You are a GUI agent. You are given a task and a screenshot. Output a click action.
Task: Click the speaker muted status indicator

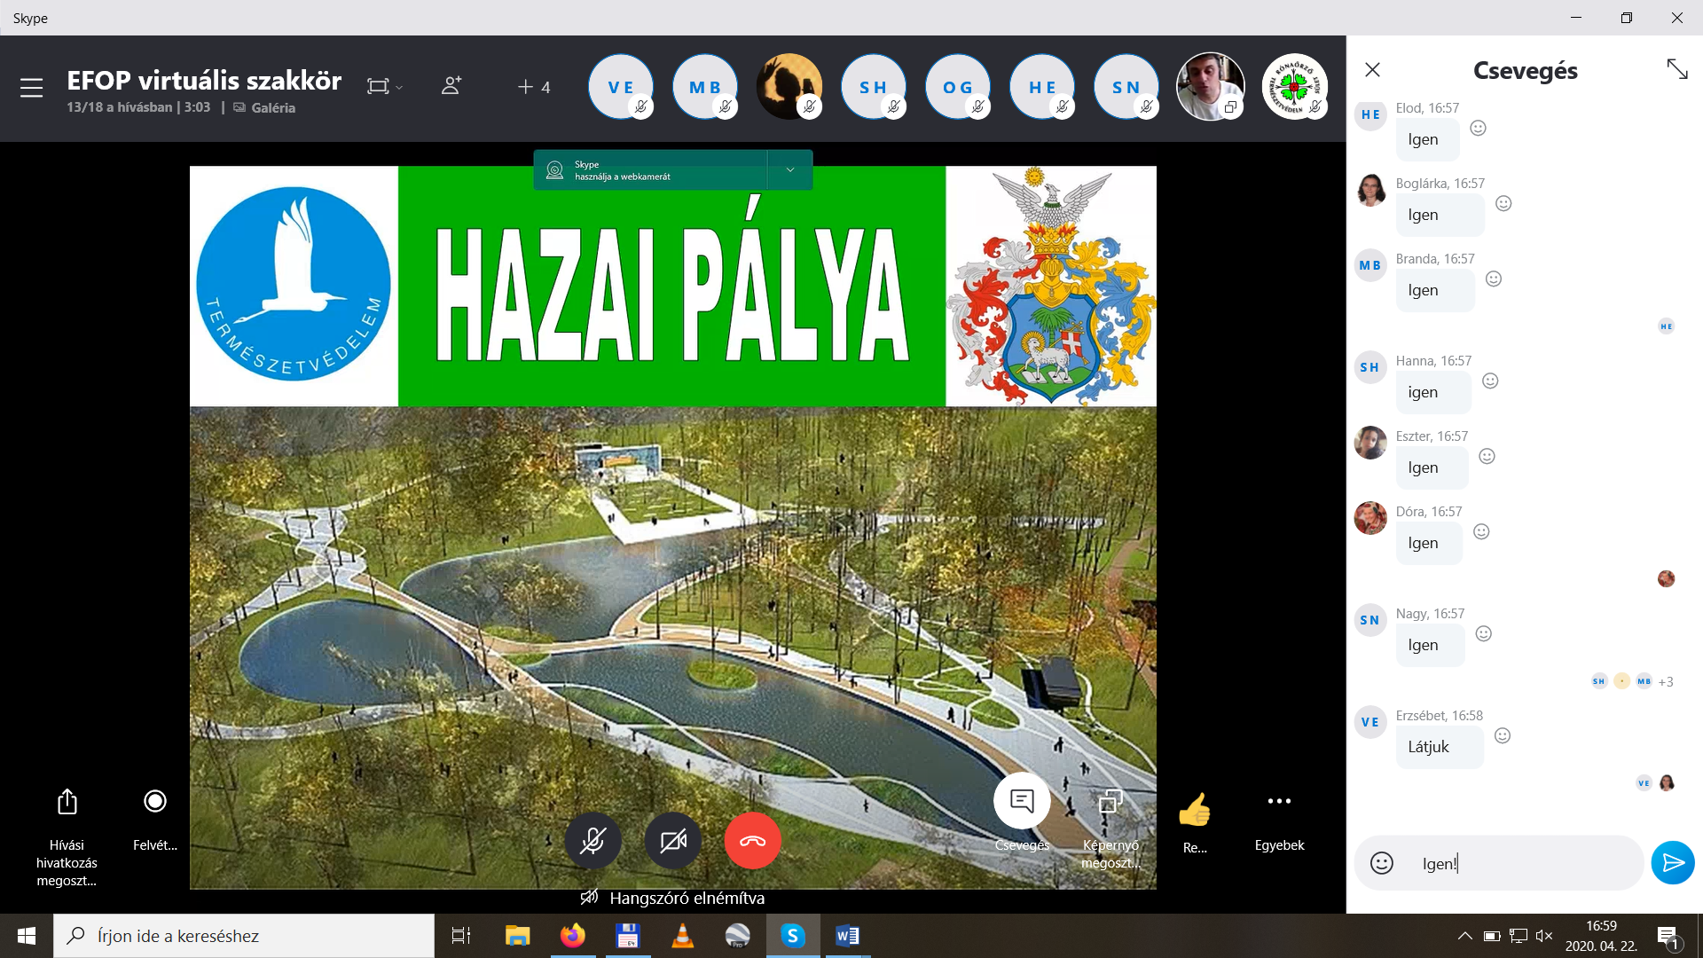[x=673, y=899]
